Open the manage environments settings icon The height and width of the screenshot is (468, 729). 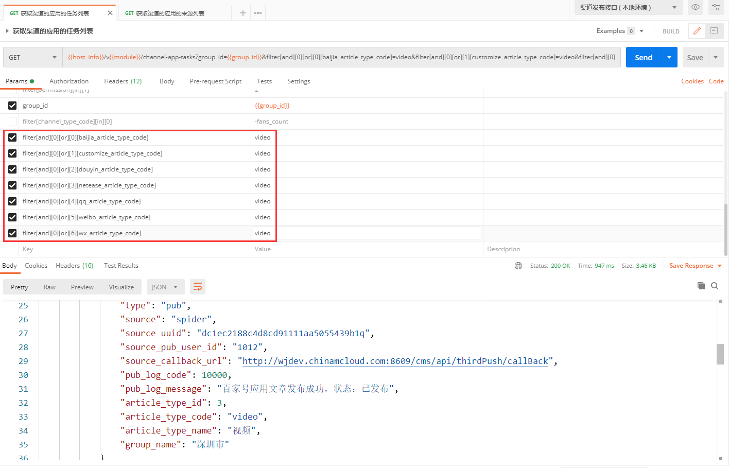point(716,7)
